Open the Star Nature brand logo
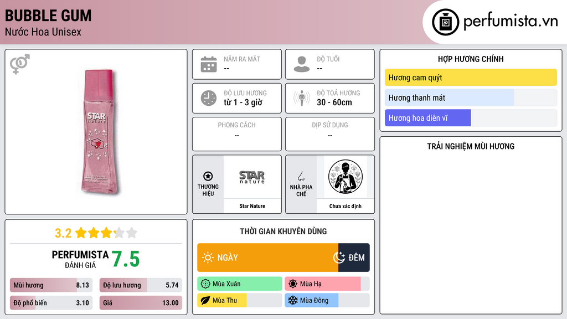This screenshot has height=319, width=567. click(x=252, y=177)
